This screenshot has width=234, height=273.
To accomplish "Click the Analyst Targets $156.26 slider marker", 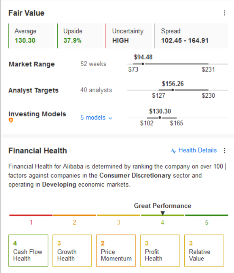I will pyautogui.click(x=173, y=90).
